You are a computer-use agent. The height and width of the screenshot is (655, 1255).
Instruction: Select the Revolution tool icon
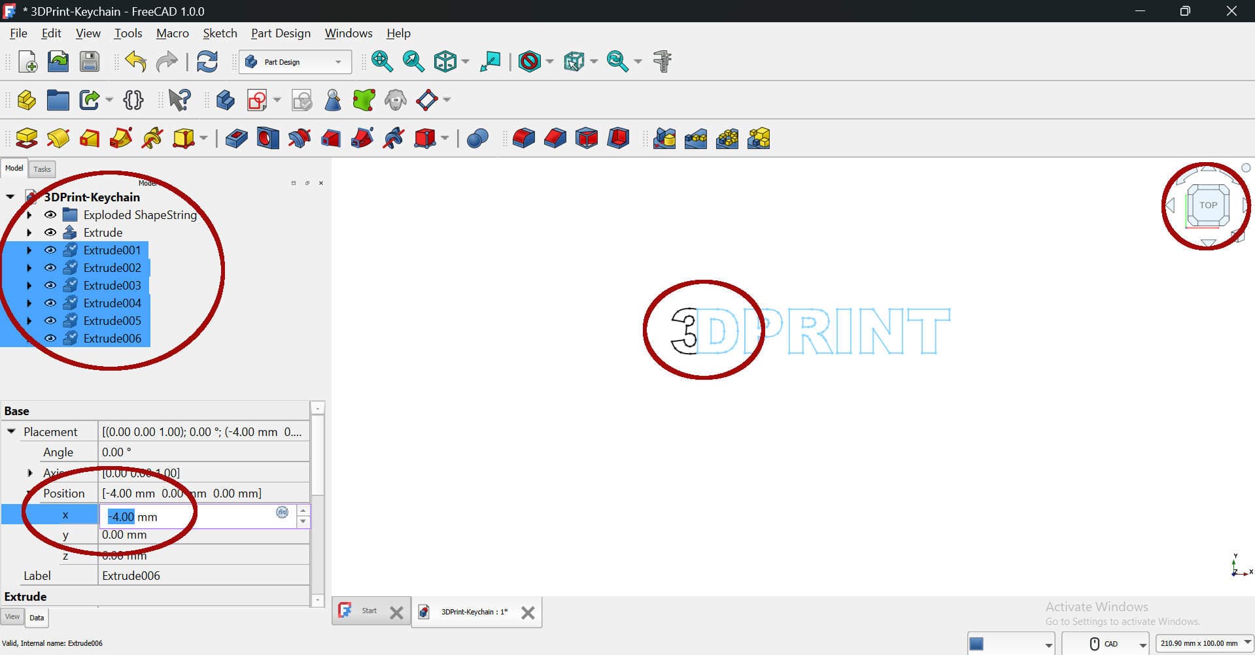click(58, 138)
